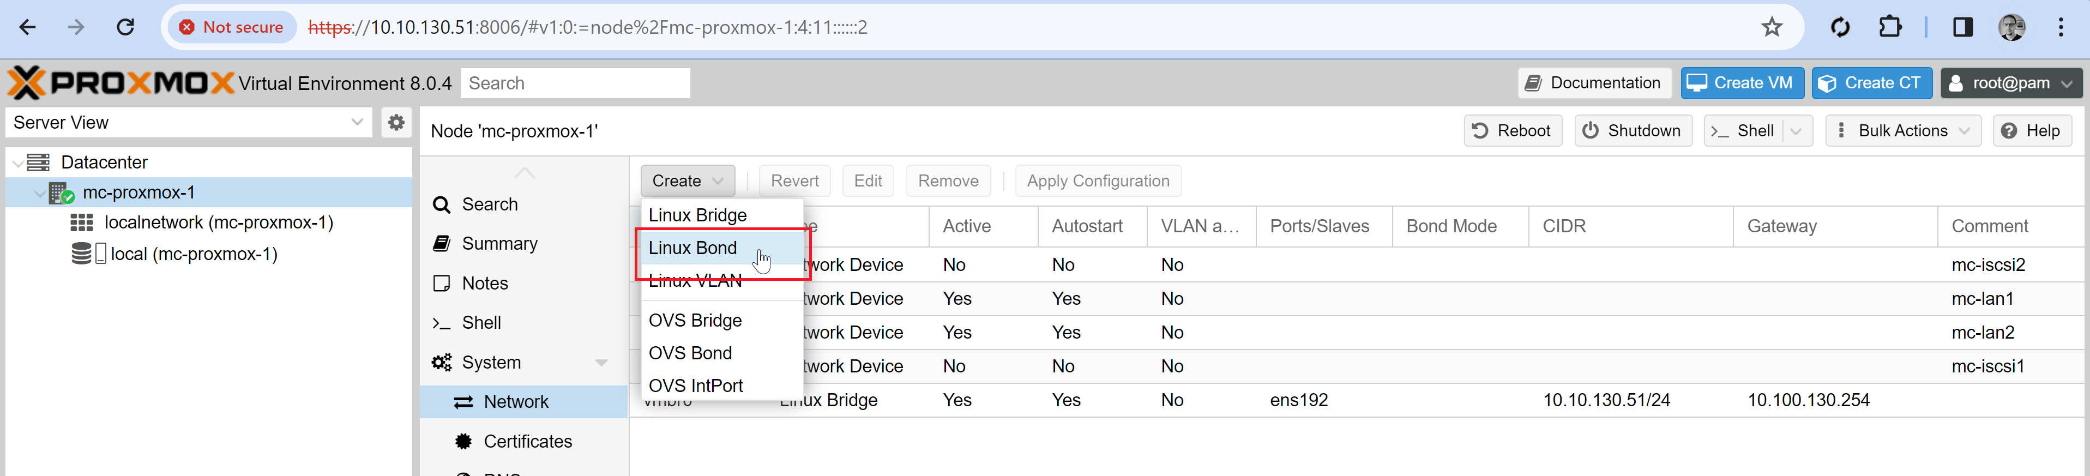Open Summary in node menu
This screenshot has width=2090, height=476.
(x=499, y=243)
